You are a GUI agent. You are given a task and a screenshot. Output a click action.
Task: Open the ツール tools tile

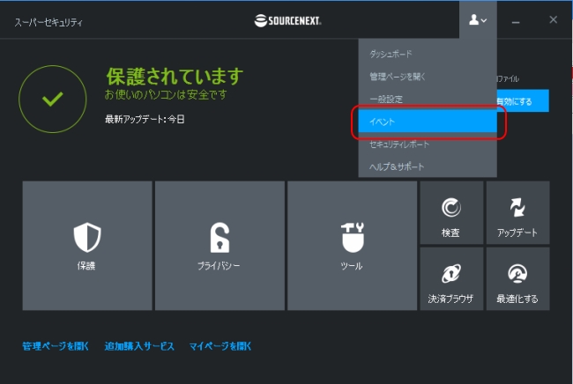pyautogui.click(x=352, y=246)
